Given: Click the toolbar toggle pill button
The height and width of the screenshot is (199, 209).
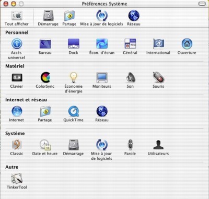Looking at the screenshot, I should [x=202, y=4].
